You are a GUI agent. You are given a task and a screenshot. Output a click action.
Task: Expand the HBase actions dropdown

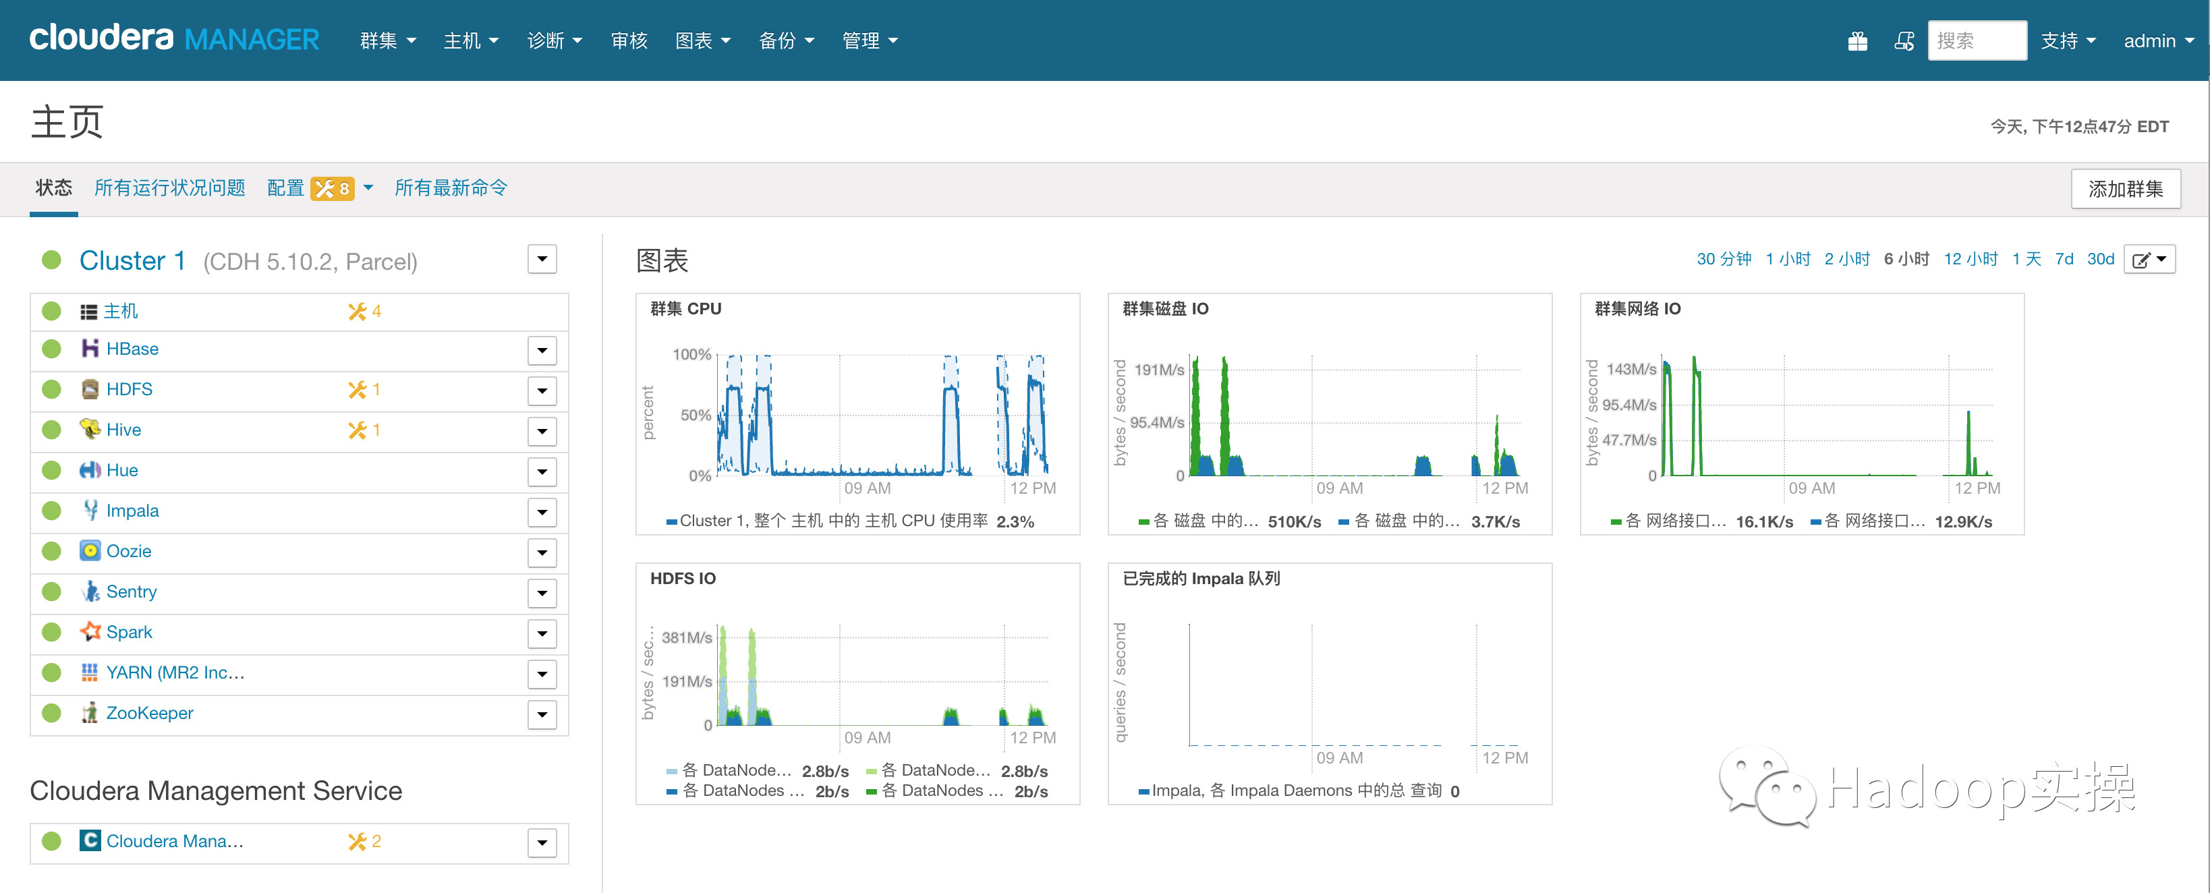[x=542, y=350]
